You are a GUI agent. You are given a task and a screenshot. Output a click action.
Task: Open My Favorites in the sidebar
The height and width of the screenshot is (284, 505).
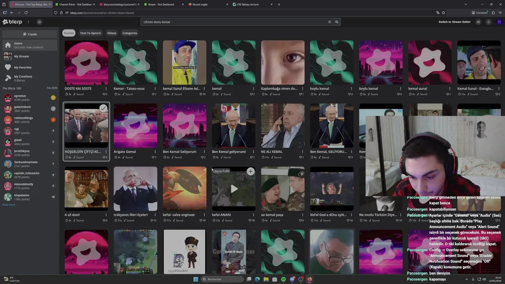point(30,67)
